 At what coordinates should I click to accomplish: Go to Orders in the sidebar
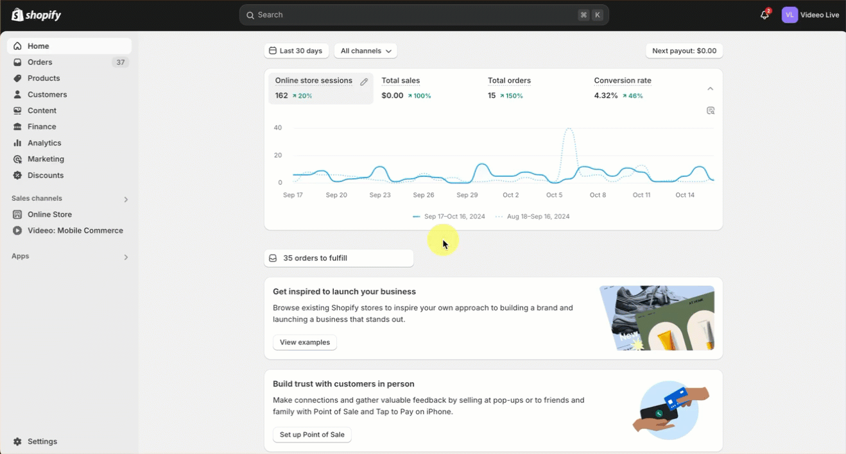(x=40, y=62)
